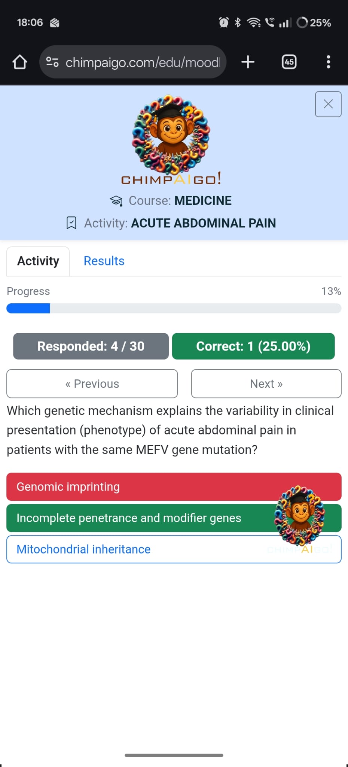The height and width of the screenshot is (767, 348).
Task: Close the ChimpAIgo header panel
Action: pos(328,104)
